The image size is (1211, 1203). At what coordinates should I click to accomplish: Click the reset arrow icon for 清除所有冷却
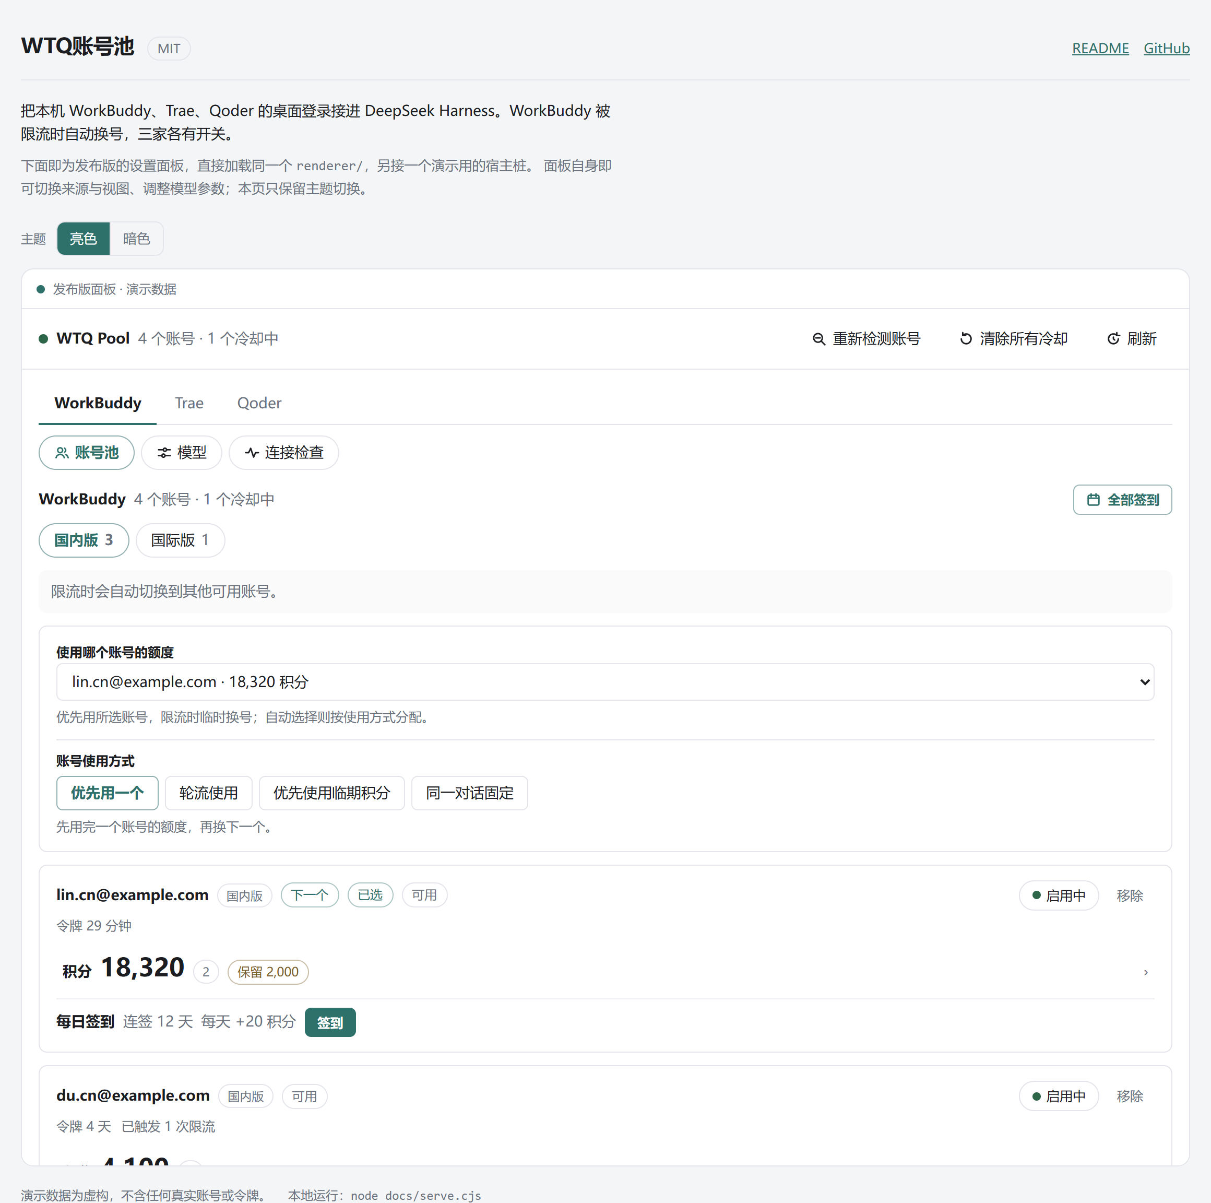tap(966, 339)
